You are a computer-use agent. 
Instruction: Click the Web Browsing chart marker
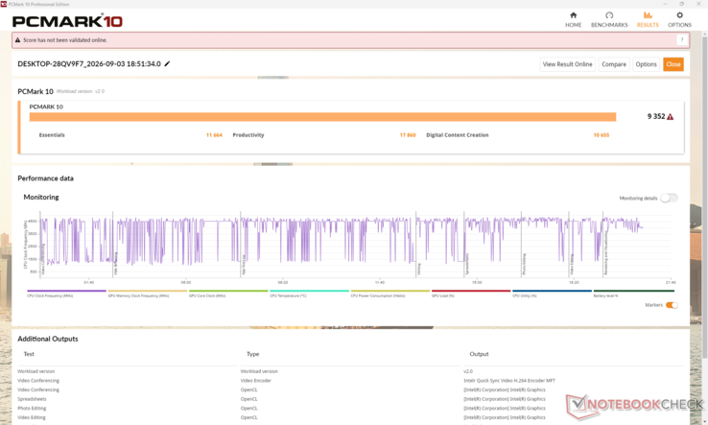[x=115, y=264]
